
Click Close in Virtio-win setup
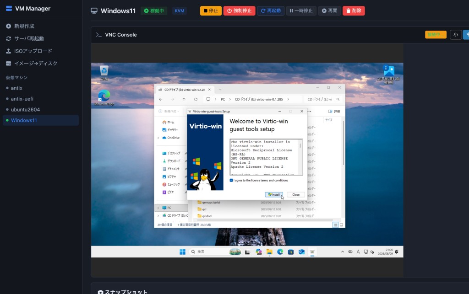click(x=296, y=195)
